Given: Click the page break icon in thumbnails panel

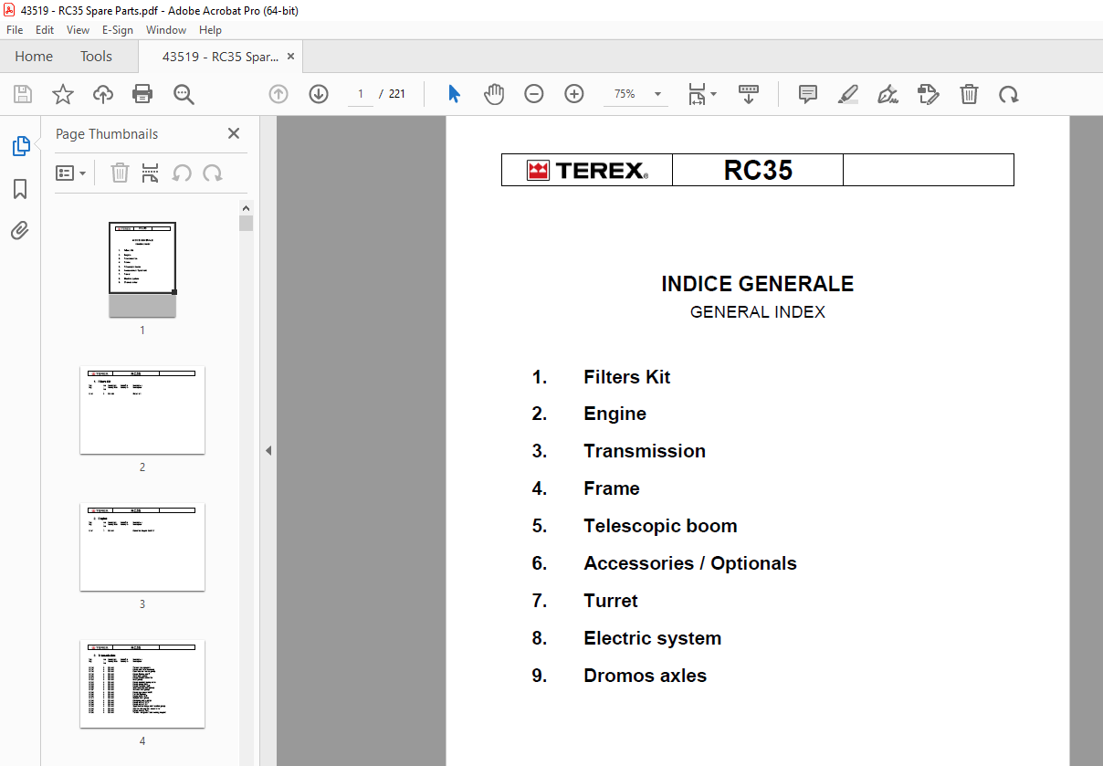Looking at the screenshot, I should 151,173.
